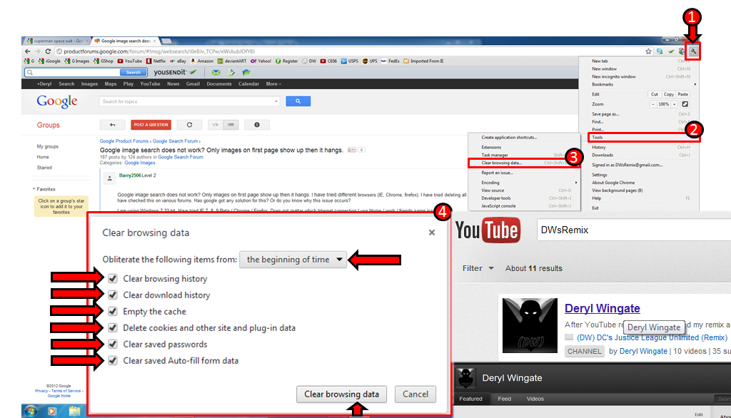Open the Imported From IE bookmarks folder

click(x=423, y=61)
